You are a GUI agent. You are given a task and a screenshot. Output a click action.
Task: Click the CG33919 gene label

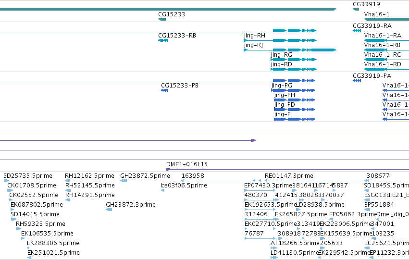(x=366, y=4)
